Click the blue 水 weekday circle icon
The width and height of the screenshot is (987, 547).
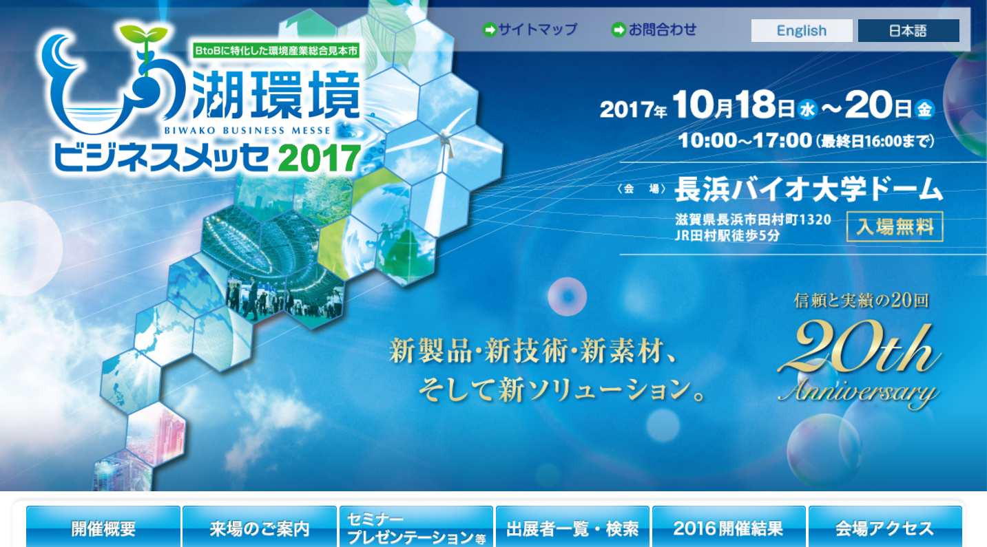coord(807,109)
